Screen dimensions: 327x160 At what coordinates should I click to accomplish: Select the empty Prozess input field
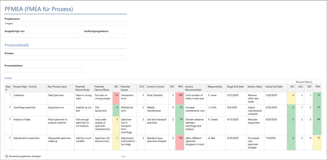click(65, 58)
